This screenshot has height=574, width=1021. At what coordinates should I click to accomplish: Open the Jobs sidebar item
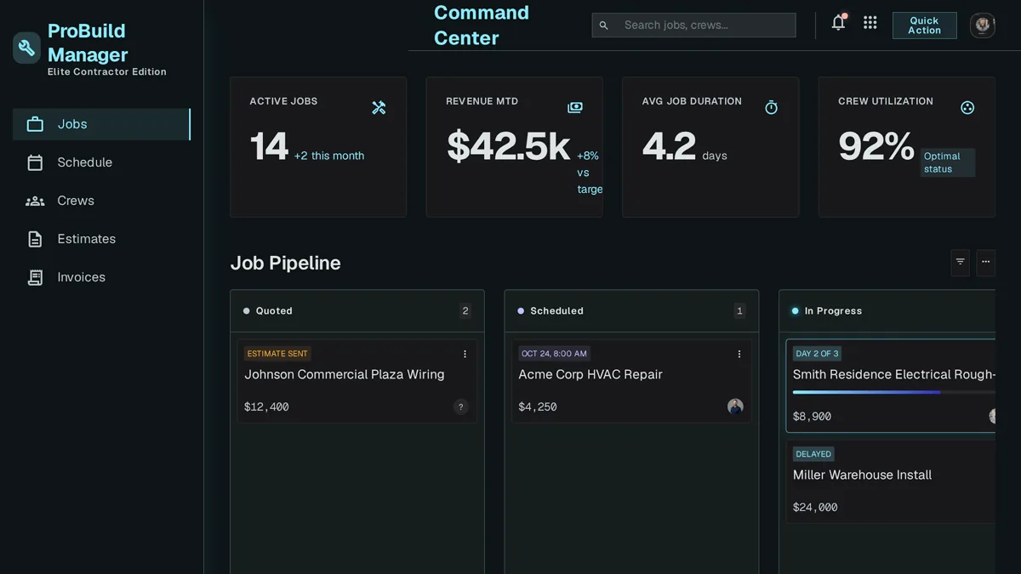pyautogui.click(x=101, y=124)
